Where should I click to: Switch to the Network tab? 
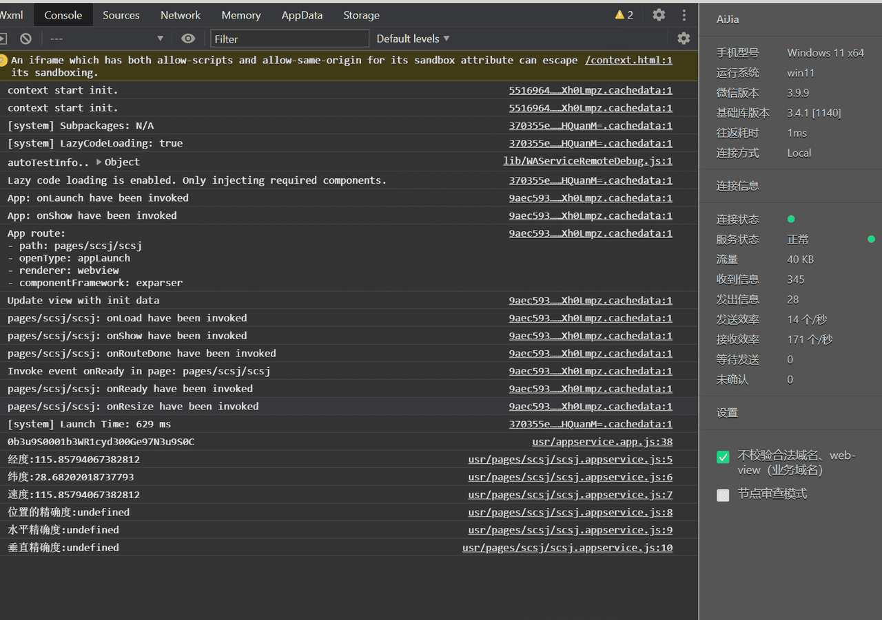(180, 15)
